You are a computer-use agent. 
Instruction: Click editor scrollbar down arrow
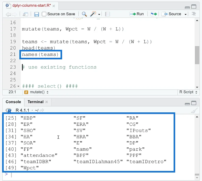click(197, 87)
